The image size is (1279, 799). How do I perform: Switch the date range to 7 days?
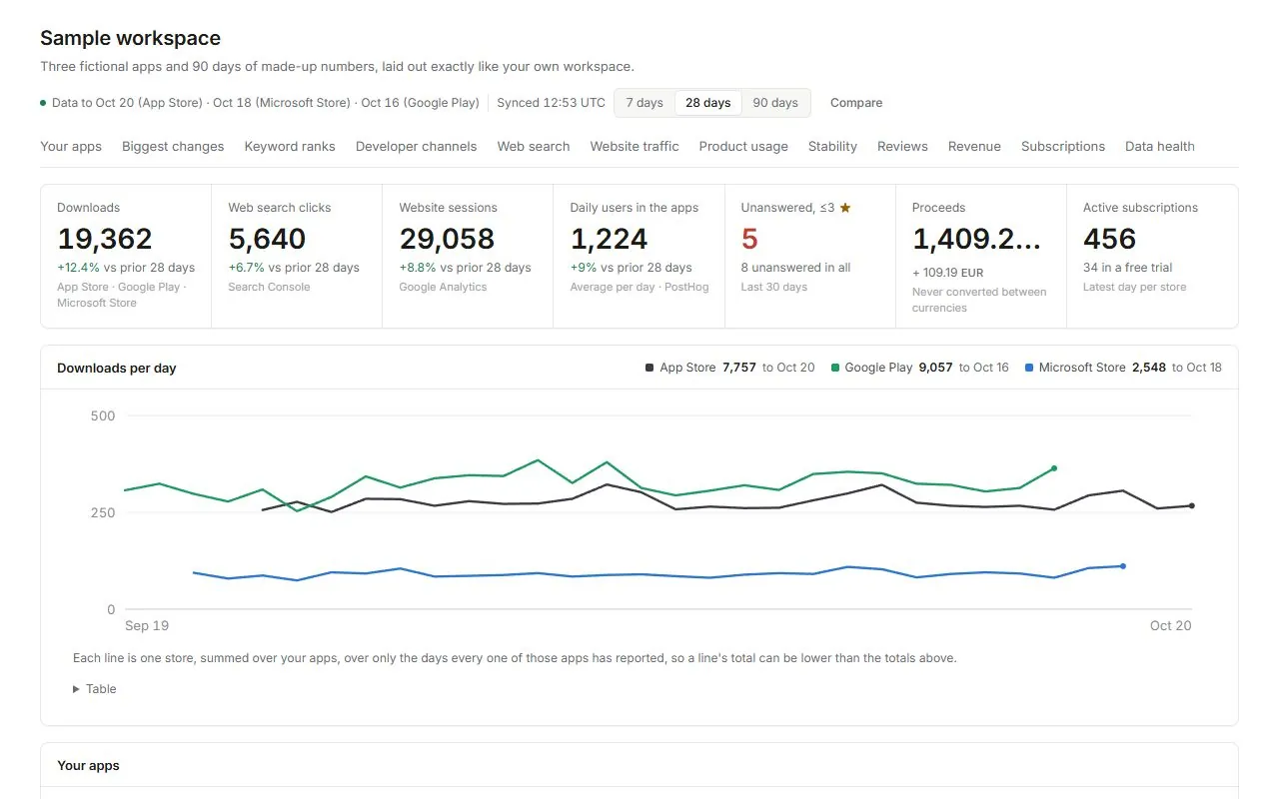(644, 103)
